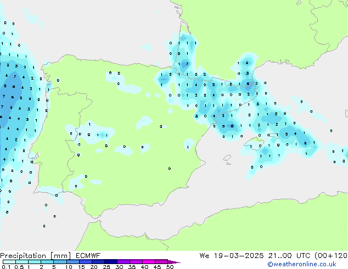This screenshot has width=348, height=269.
Task: Click the '21..00 UTC' time text
Action: pos(289,256)
